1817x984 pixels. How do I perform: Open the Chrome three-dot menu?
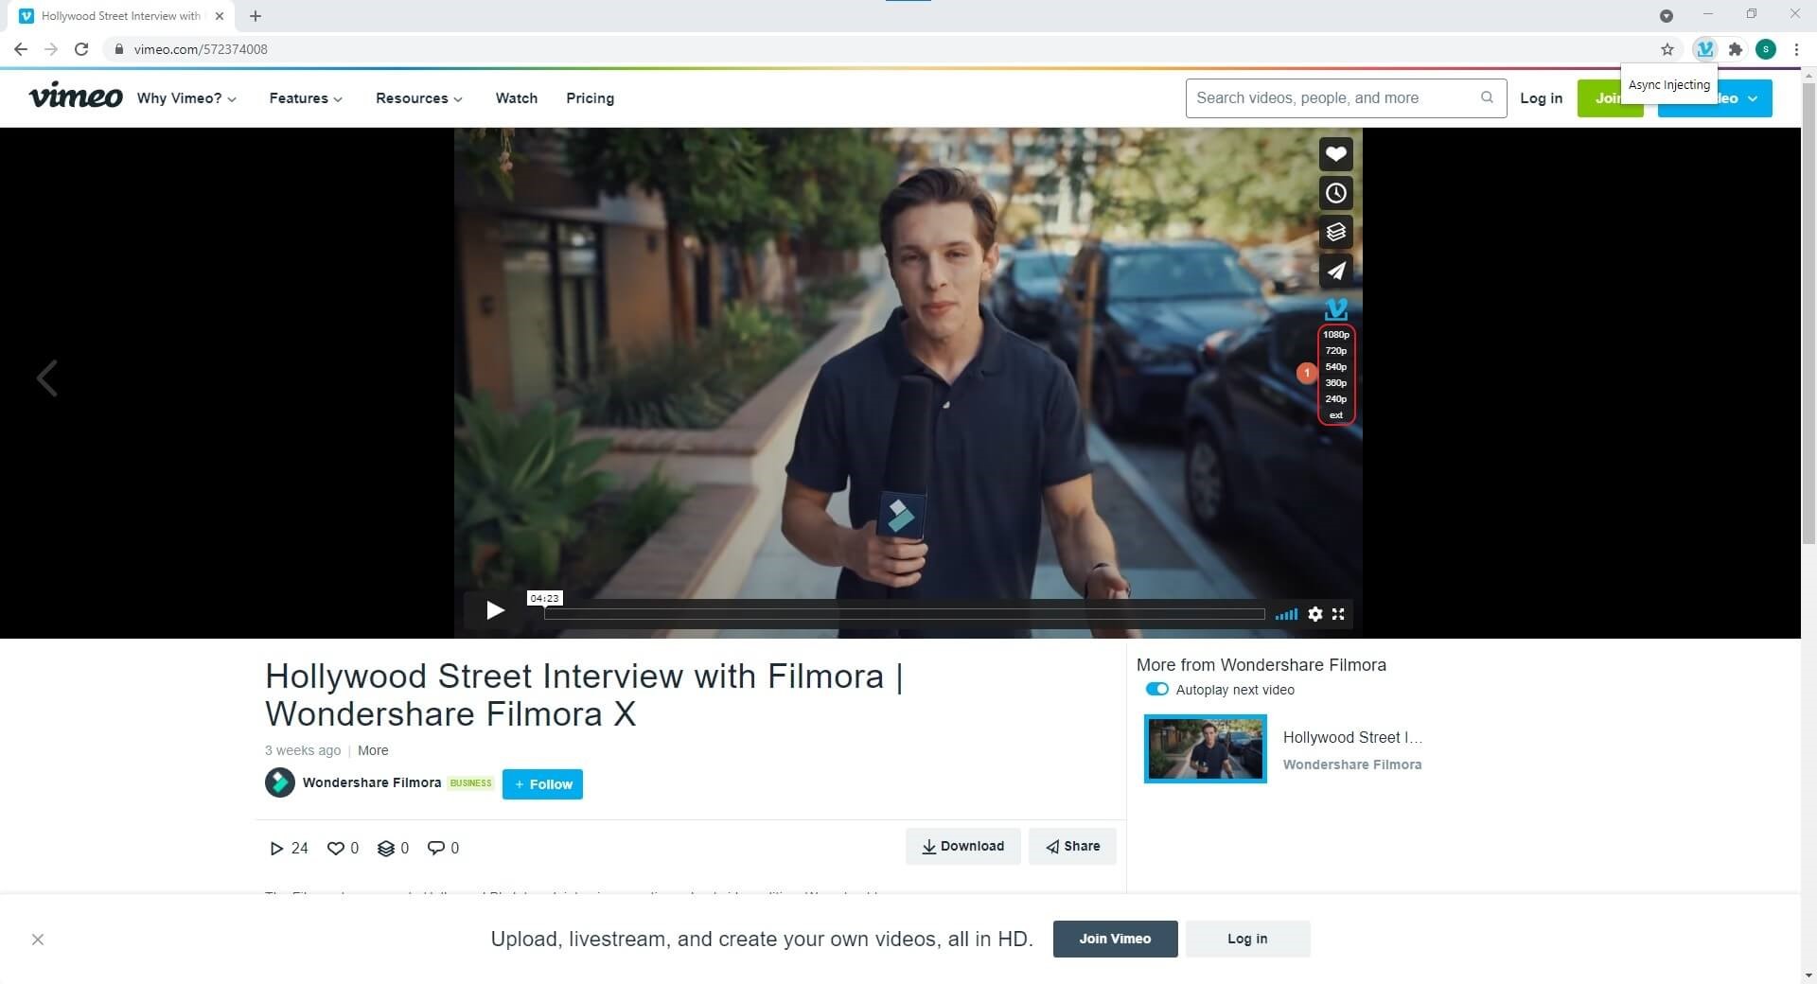1796,49
